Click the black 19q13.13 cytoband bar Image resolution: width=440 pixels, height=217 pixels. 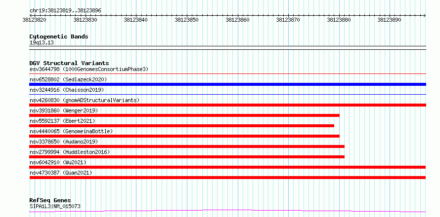coord(227,48)
